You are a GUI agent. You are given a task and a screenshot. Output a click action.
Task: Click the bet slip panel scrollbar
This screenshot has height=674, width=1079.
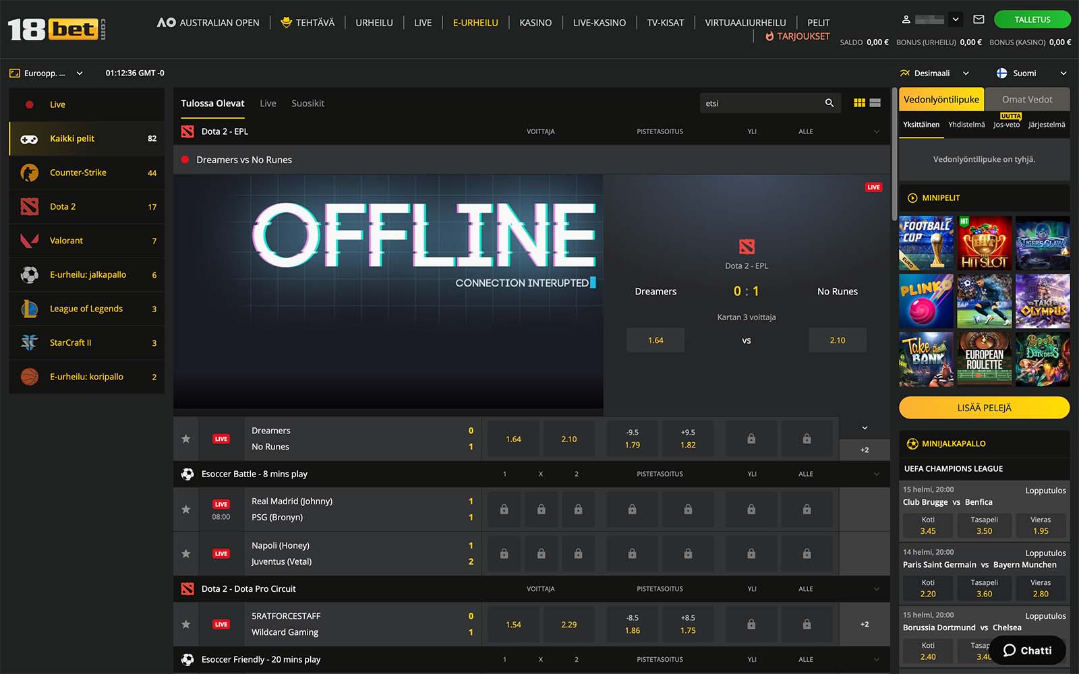click(894, 155)
